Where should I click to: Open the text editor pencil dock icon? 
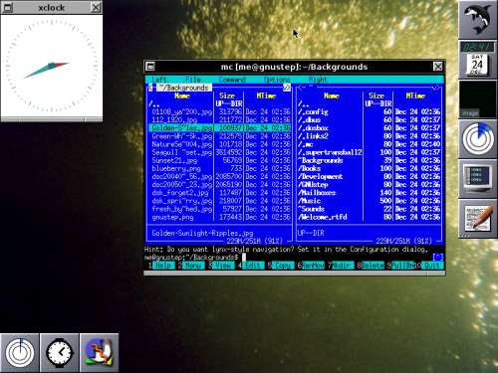coord(478,219)
